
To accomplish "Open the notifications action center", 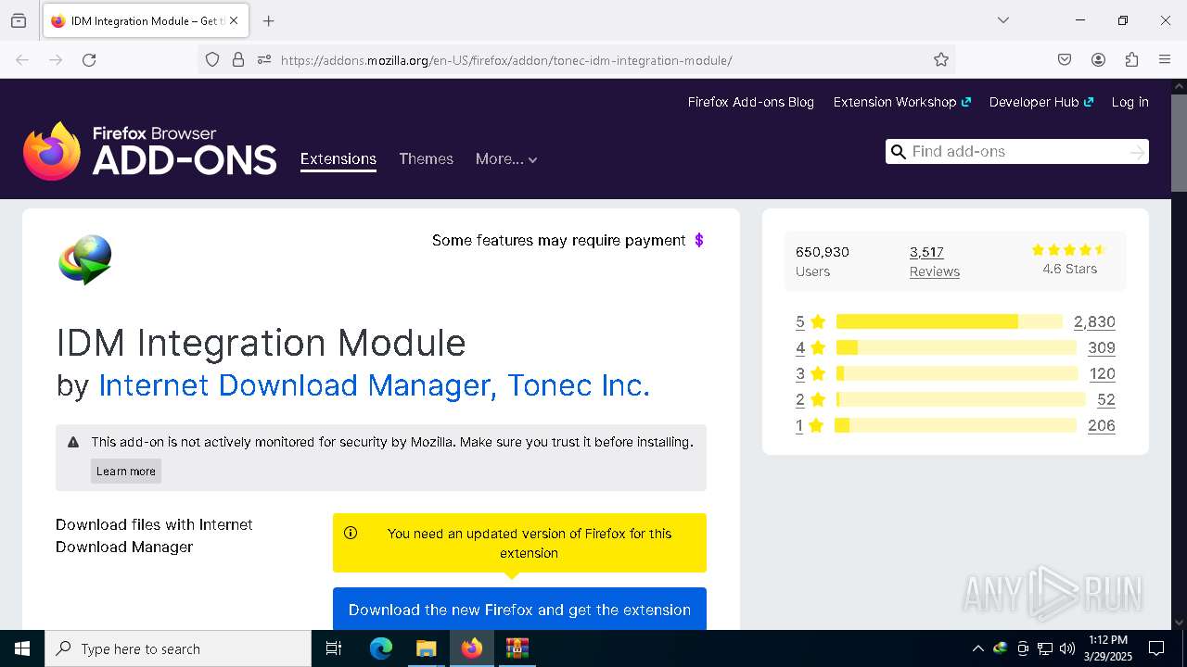I will (x=1156, y=648).
